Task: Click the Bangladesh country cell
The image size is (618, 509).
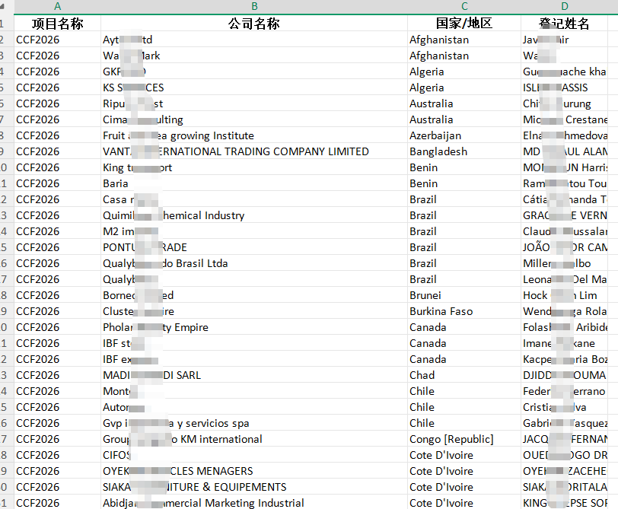Action: point(463,151)
